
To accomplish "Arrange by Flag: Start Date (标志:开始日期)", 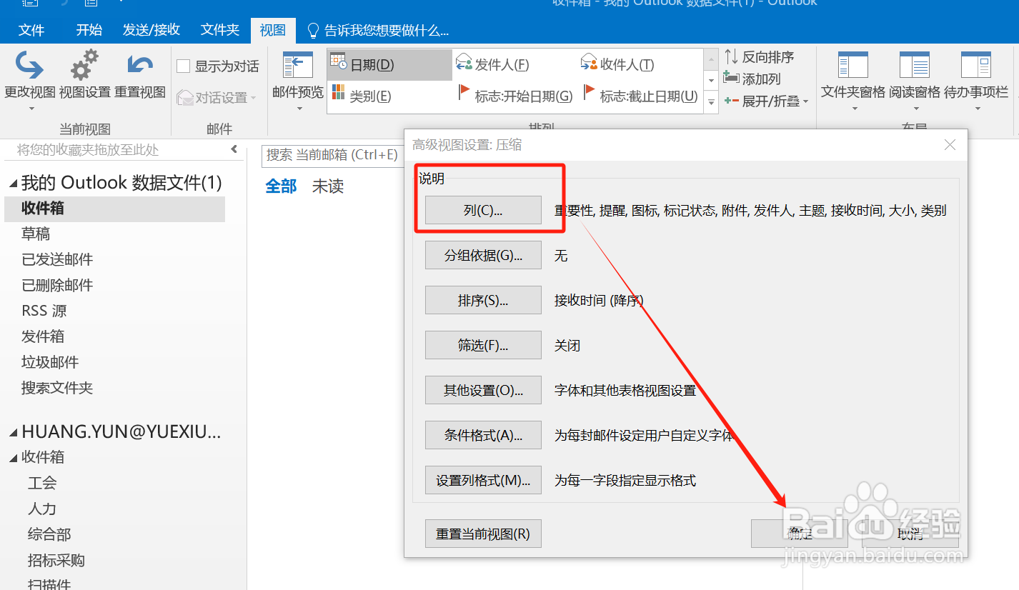I will [515, 96].
